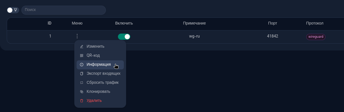Click the Порт column header
This screenshot has width=344, height=112.
(x=272, y=23)
